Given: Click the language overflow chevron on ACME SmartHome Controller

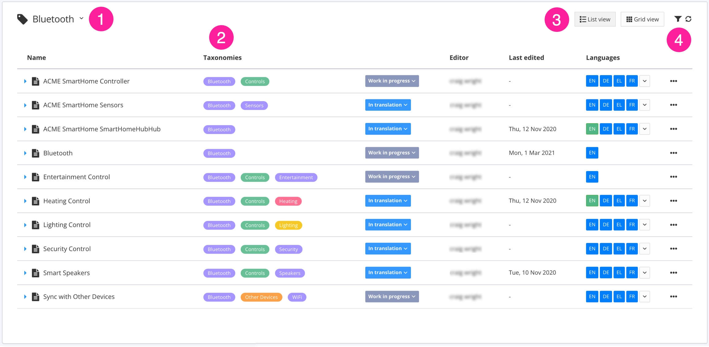Looking at the screenshot, I should pyautogui.click(x=645, y=81).
